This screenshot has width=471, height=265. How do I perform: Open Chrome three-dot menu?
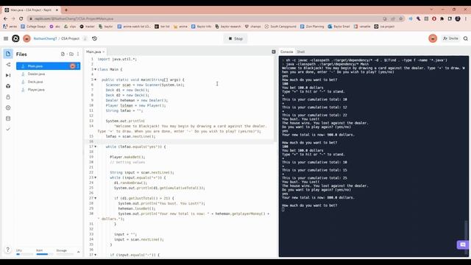point(466,18)
